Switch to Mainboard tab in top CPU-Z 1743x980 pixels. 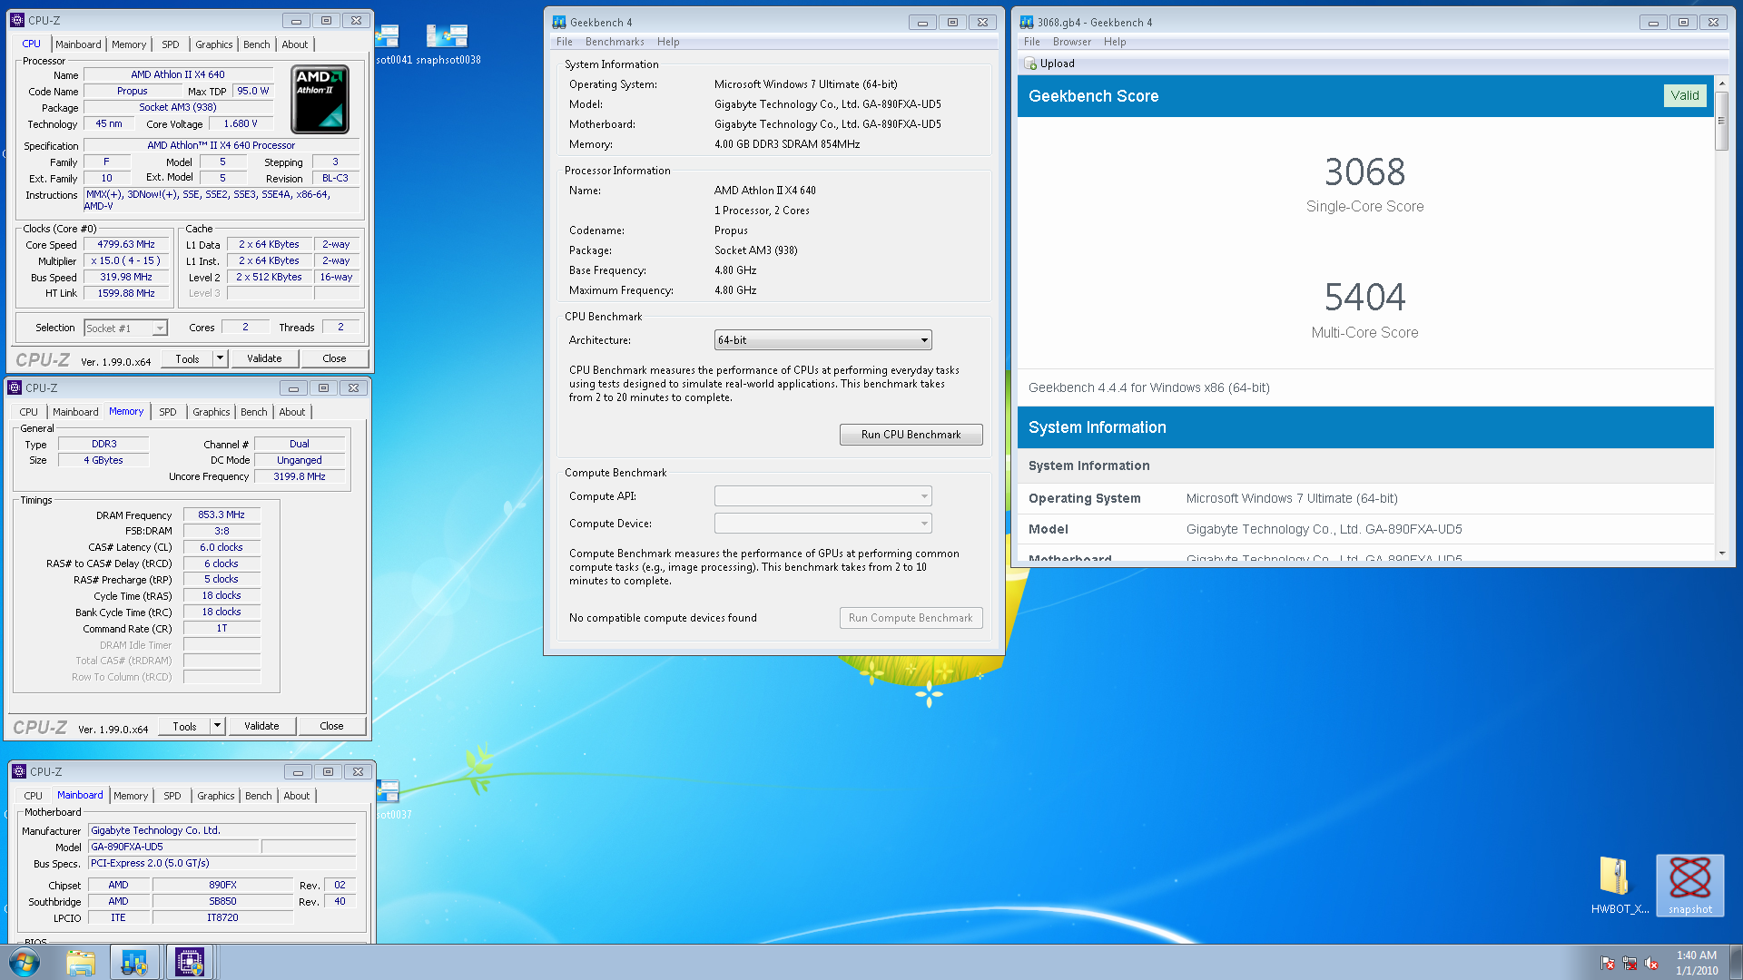(x=78, y=44)
